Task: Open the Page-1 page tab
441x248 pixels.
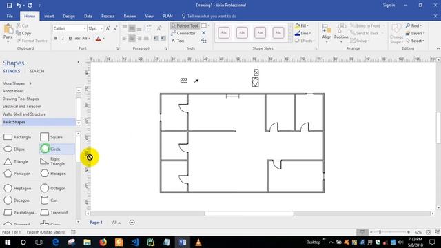Action: 96,223
